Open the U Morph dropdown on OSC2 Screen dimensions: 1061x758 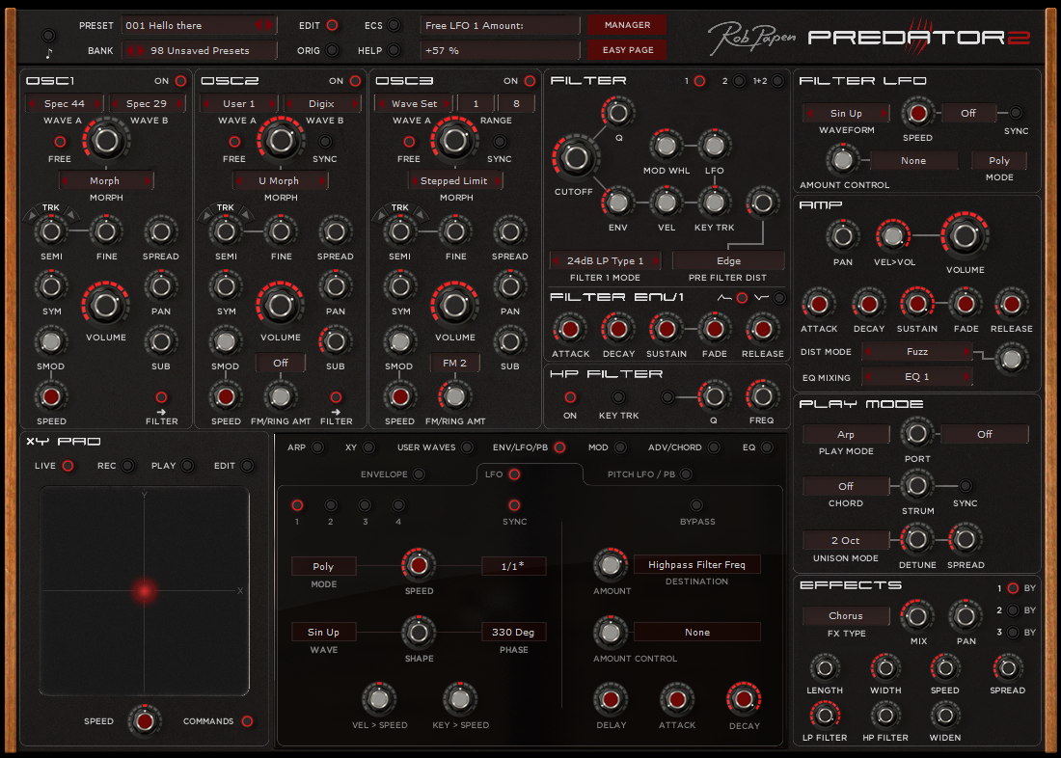pos(280,179)
